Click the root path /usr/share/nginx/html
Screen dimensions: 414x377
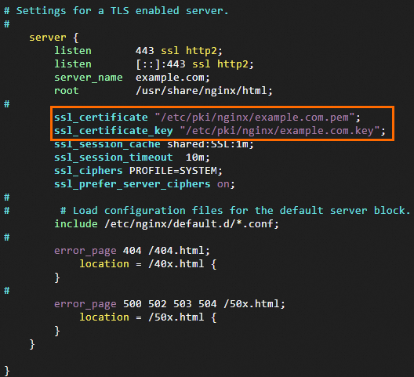click(204, 91)
